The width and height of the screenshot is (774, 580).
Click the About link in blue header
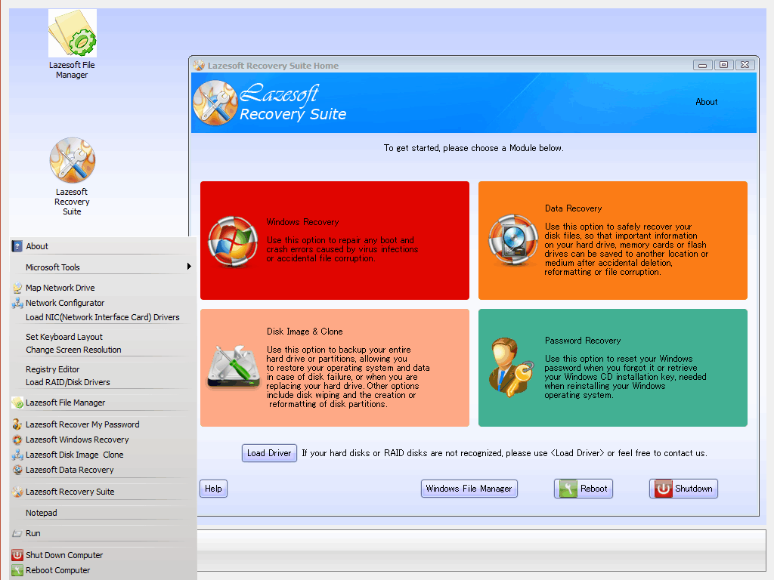click(707, 102)
